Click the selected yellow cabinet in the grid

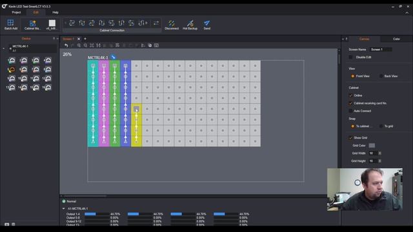136,109
